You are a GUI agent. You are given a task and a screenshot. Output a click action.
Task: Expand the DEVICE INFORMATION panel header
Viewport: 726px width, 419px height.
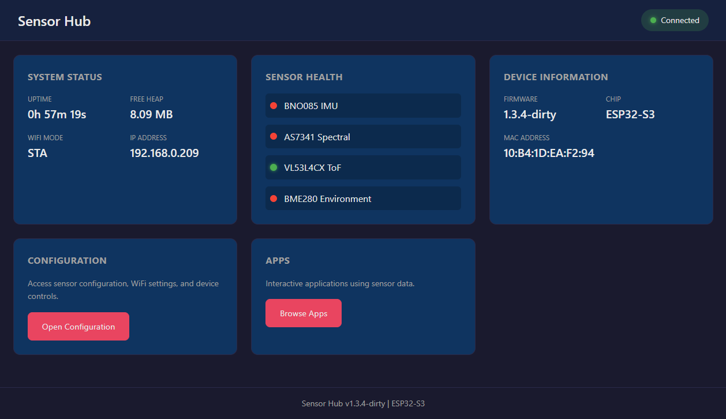tap(555, 77)
